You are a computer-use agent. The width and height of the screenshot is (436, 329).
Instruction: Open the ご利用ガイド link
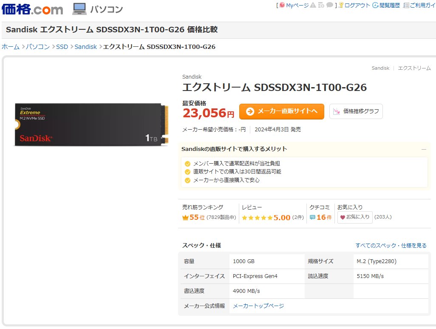click(423, 5)
